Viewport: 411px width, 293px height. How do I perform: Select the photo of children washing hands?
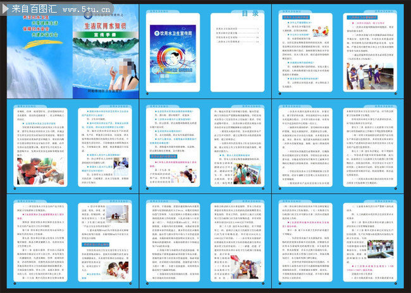tap(40, 171)
